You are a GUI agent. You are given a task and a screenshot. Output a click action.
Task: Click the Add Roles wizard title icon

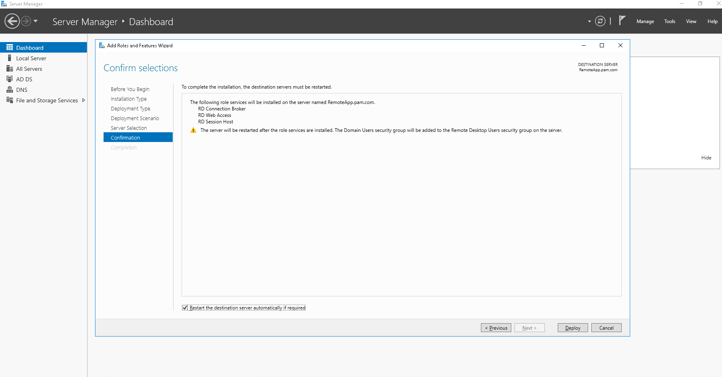(x=102, y=46)
